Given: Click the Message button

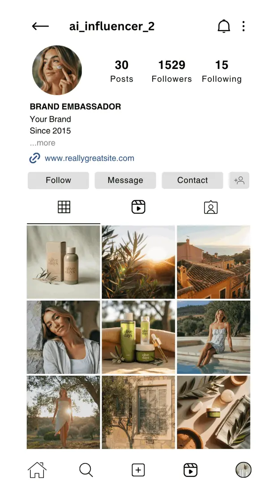Looking at the screenshot, I should [125, 180].
